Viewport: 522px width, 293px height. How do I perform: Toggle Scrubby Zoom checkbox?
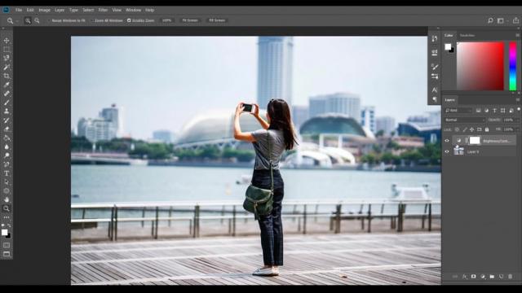(129, 20)
